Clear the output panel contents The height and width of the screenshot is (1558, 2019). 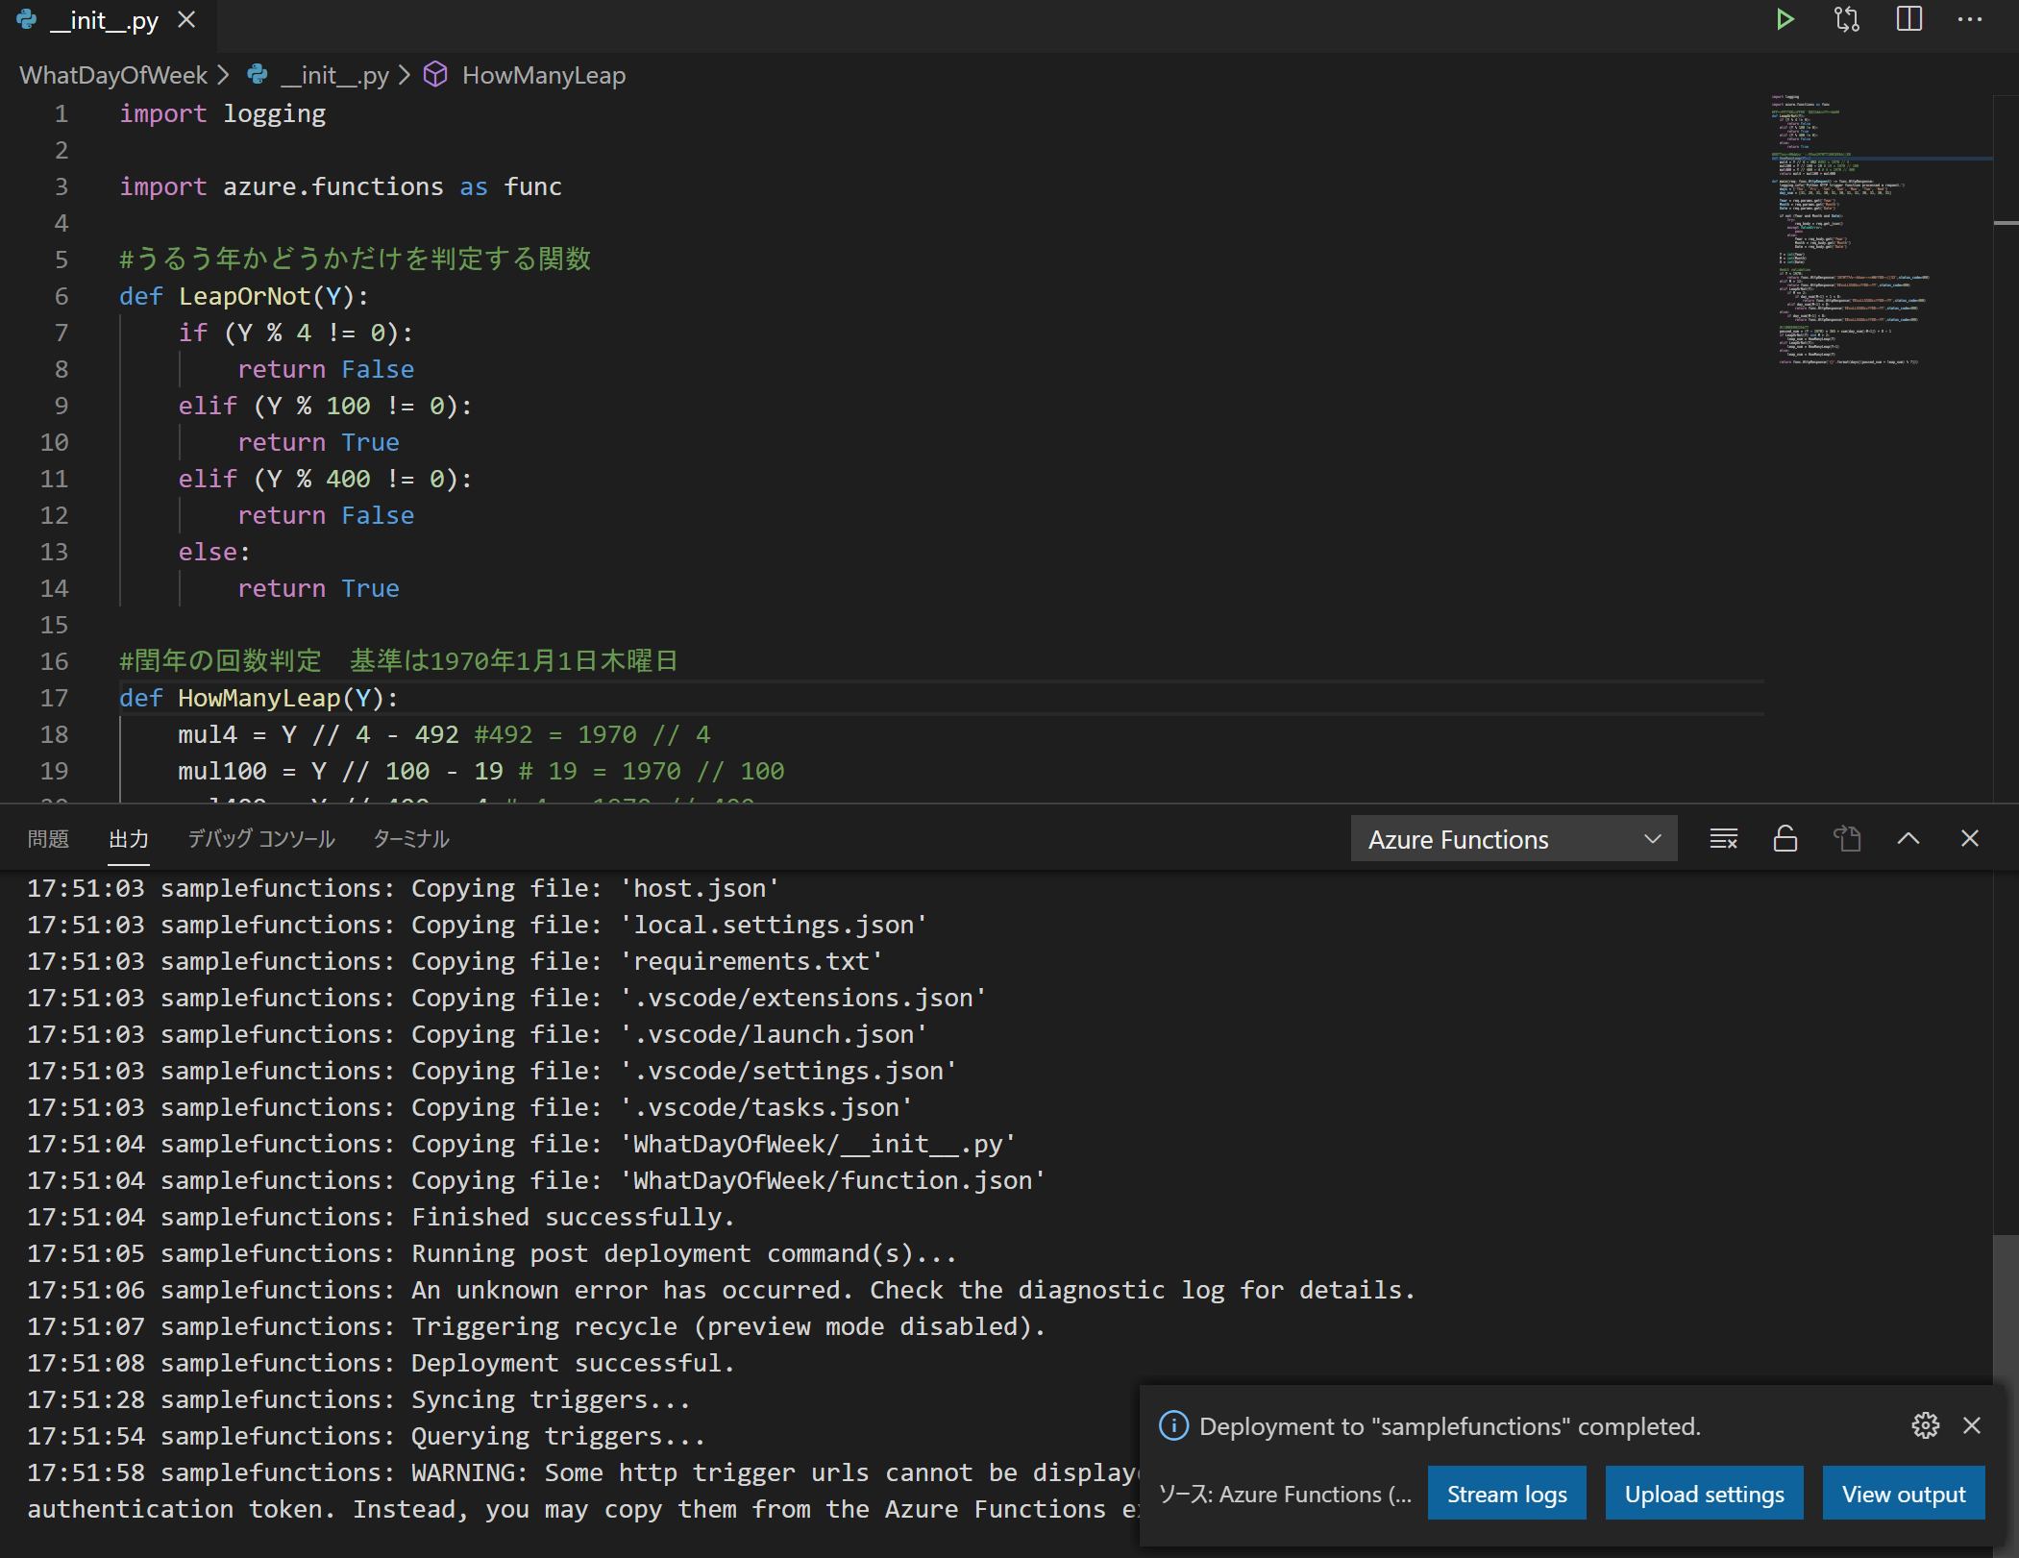click(1723, 839)
